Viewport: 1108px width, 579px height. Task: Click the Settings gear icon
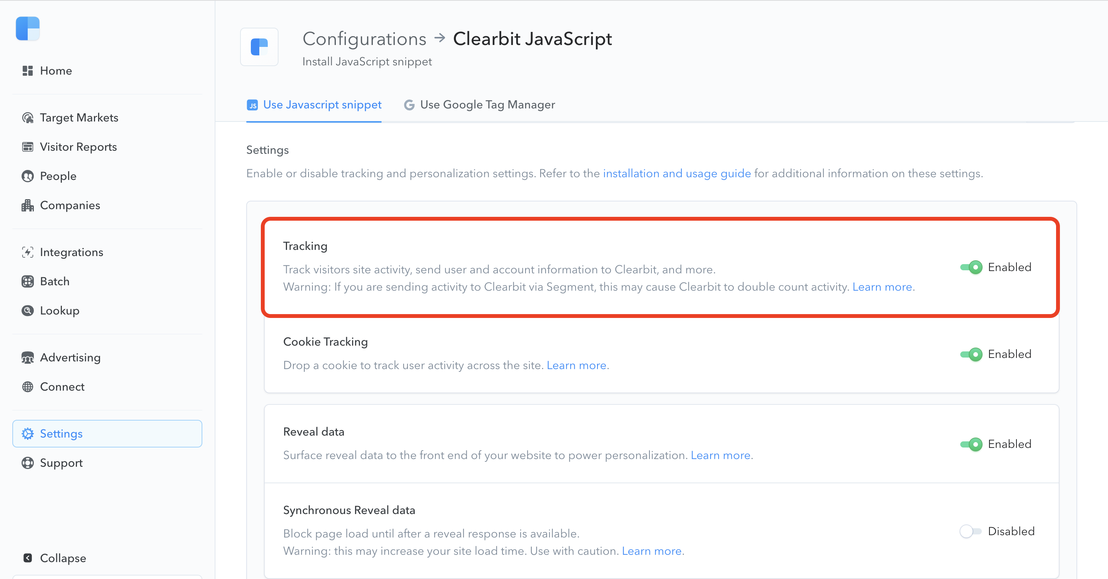click(28, 433)
